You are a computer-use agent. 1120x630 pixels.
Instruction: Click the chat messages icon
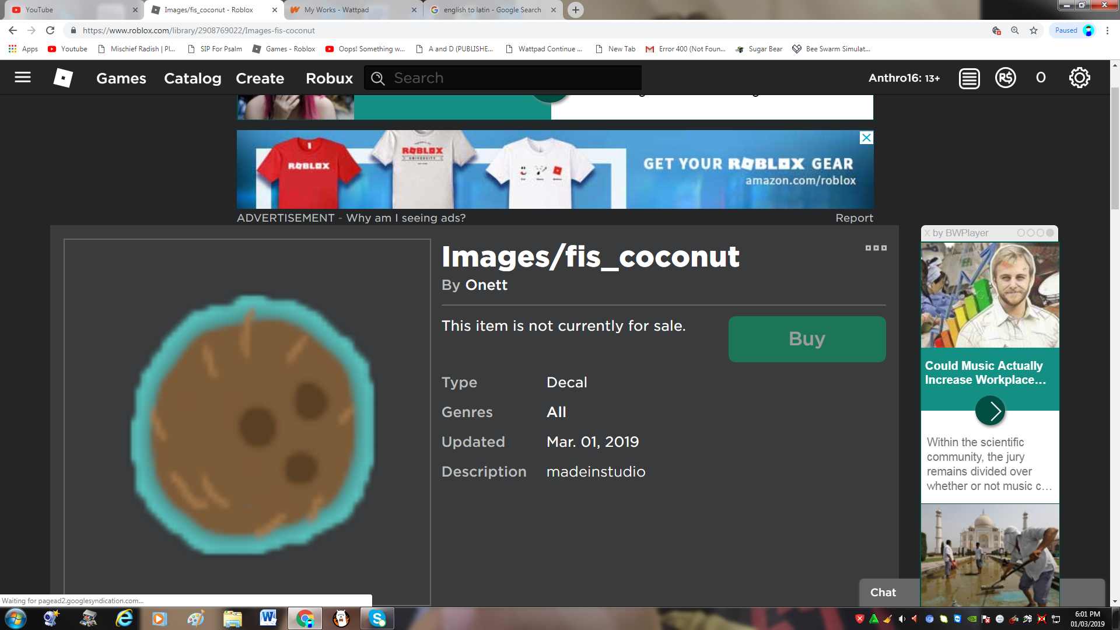click(x=968, y=77)
